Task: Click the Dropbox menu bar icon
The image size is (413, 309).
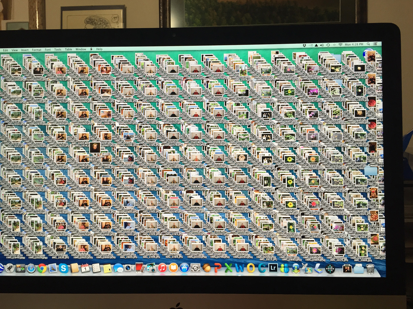Action: click(x=305, y=45)
